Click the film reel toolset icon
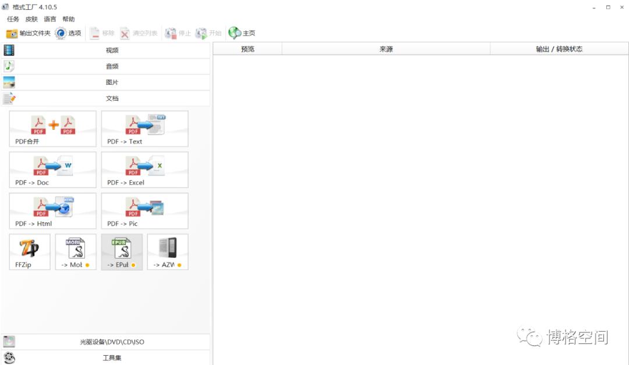Image resolution: width=629 pixels, height=365 pixels. (x=9, y=357)
